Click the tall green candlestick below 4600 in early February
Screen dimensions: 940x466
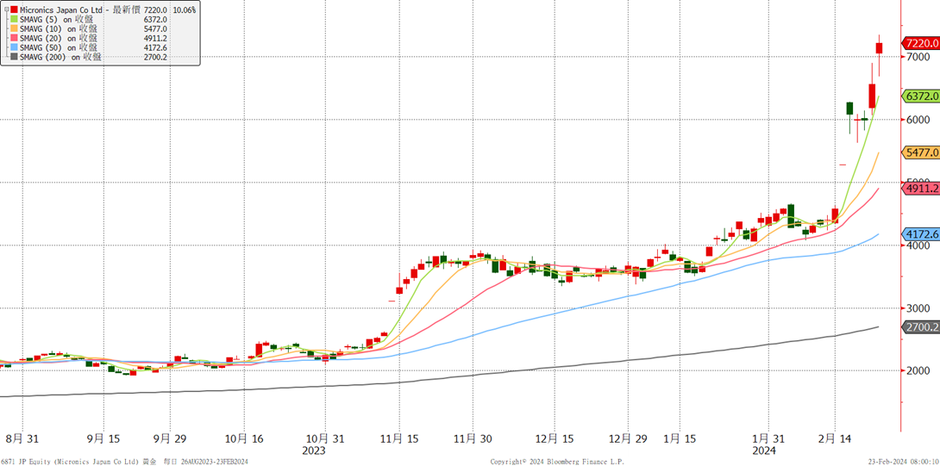coord(791,215)
